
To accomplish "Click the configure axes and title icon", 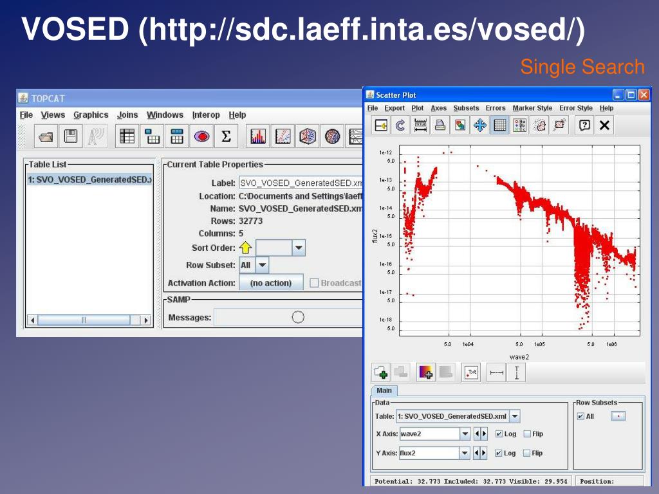I will coord(420,125).
